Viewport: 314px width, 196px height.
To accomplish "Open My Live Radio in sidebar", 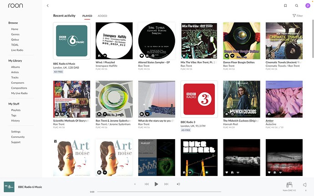I will point(20,93).
